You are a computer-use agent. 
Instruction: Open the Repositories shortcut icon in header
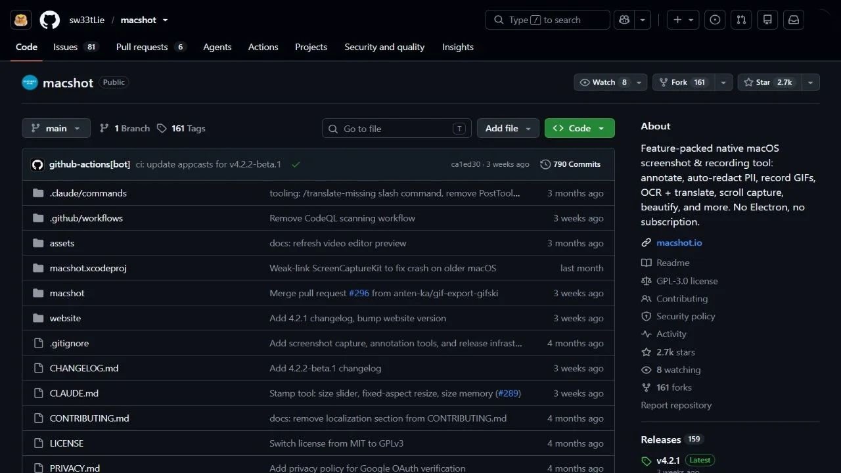767,20
